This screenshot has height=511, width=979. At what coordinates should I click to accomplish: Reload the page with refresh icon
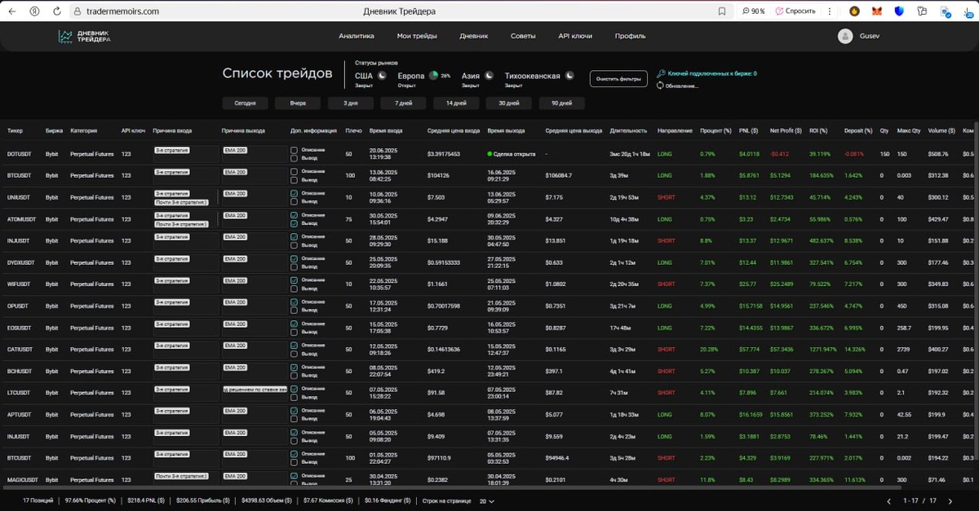pos(57,11)
